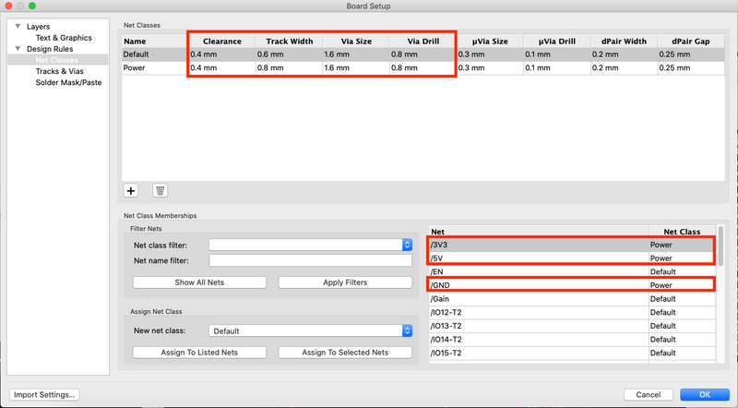
Task: Click the Import Settings button
Action: tap(44, 394)
